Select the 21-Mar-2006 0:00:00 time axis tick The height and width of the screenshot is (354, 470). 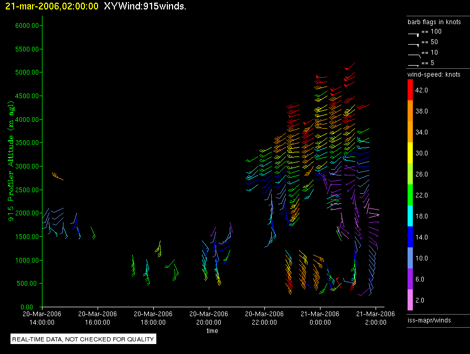click(x=320, y=318)
